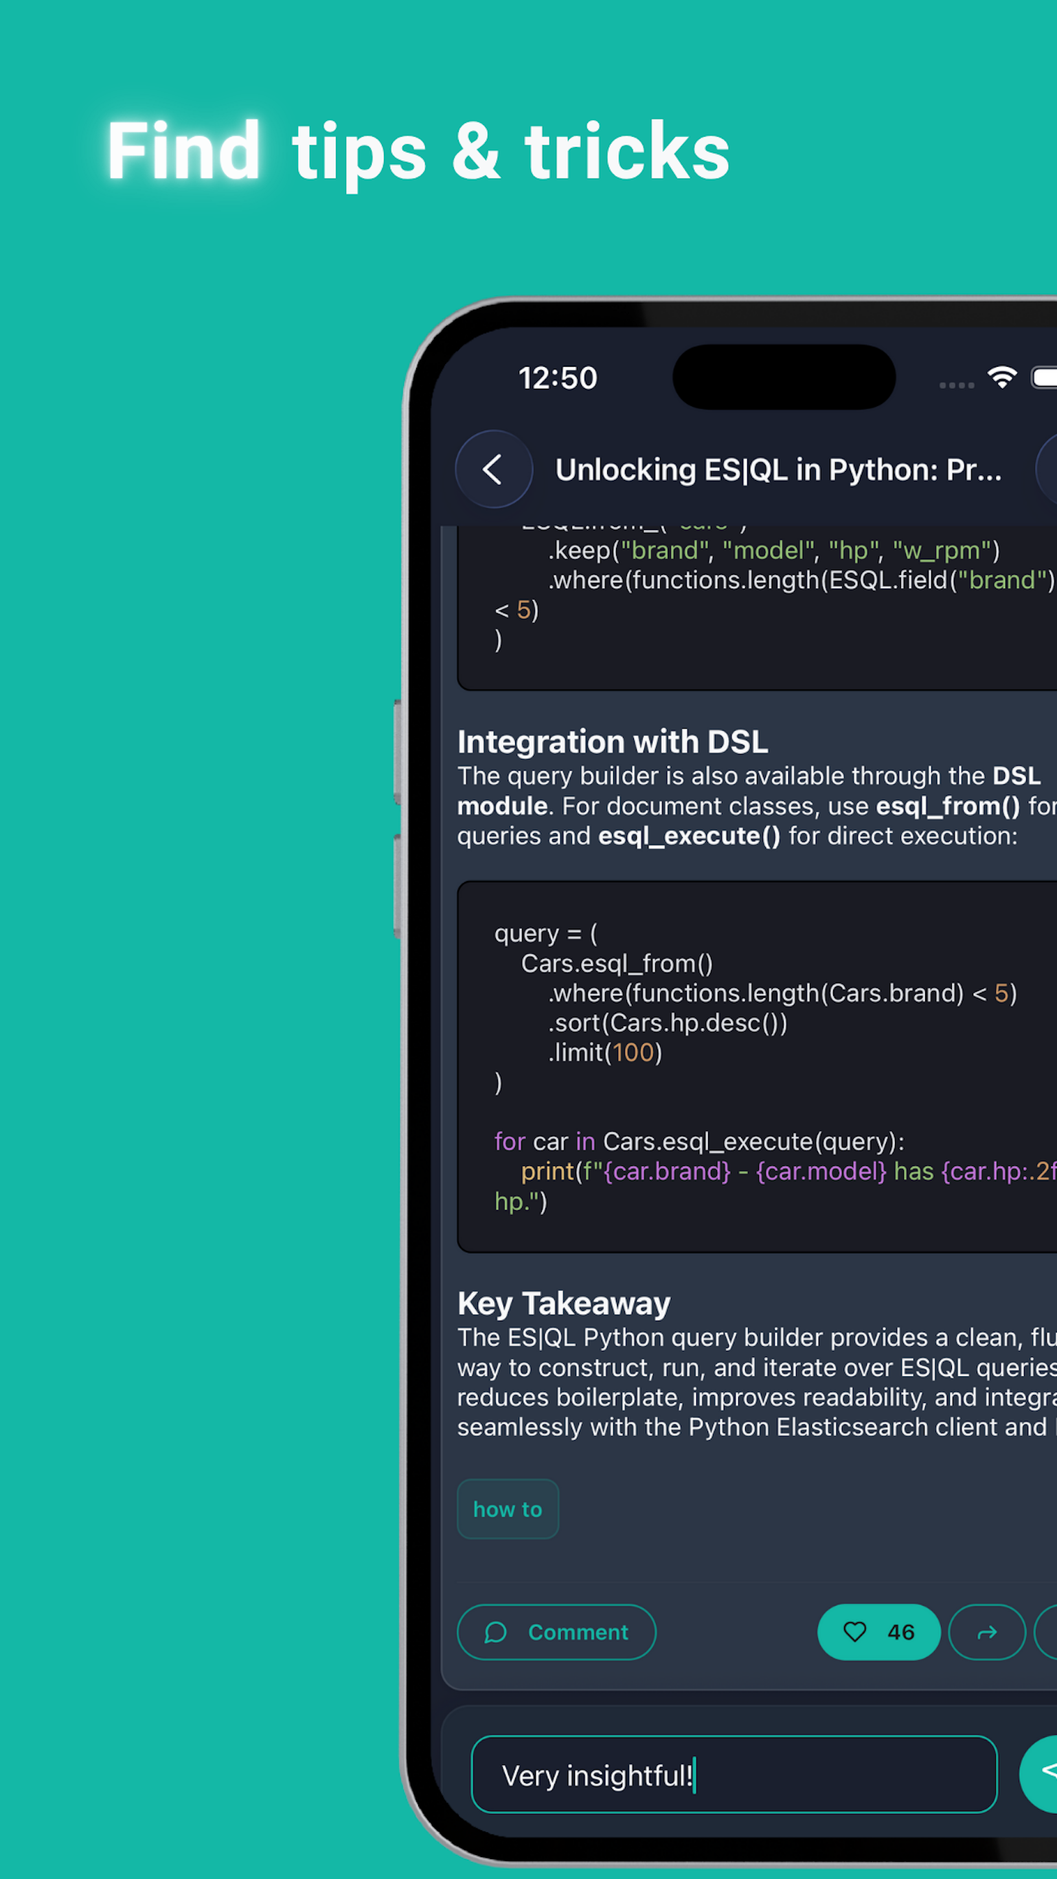Select the 'how to' tag
This screenshot has height=1879, width=1057.
click(508, 1510)
